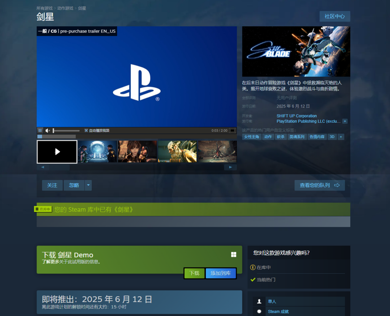Enter fullscreen using the video player icon
Viewport: 390px width, 316px height.
[233, 130]
